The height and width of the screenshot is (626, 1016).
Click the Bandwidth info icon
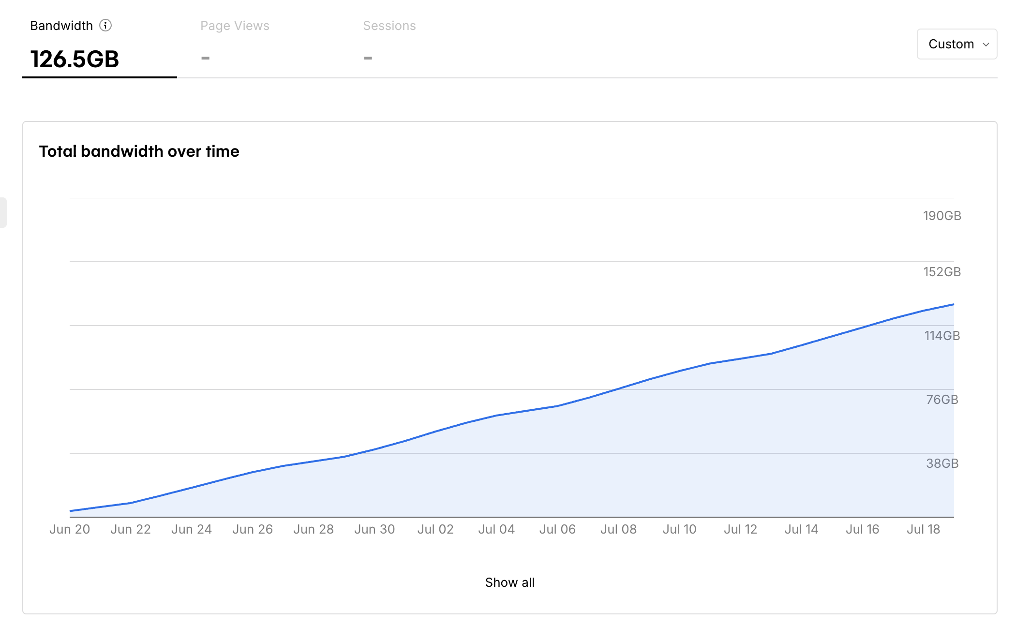[105, 25]
